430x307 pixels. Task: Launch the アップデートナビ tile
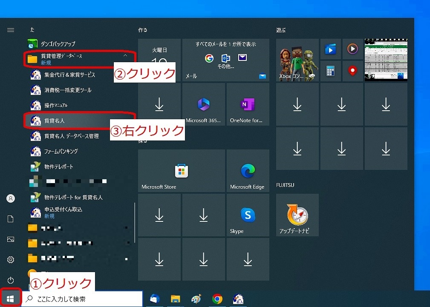tap(297, 215)
